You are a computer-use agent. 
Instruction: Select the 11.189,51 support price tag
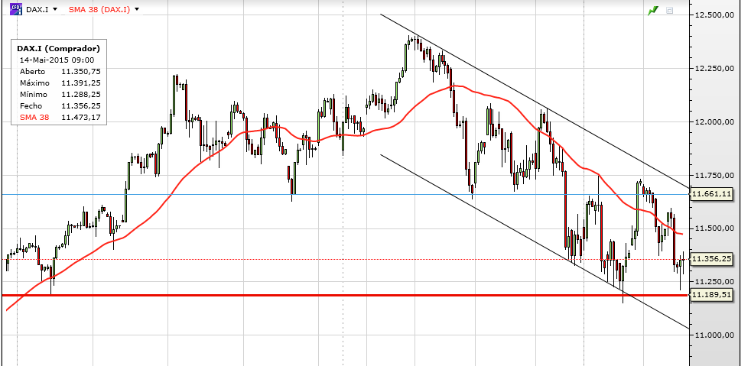pos(711,295)
